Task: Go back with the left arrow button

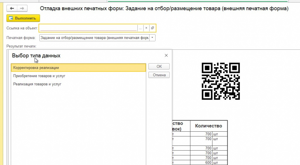Action: coord(12,8)
